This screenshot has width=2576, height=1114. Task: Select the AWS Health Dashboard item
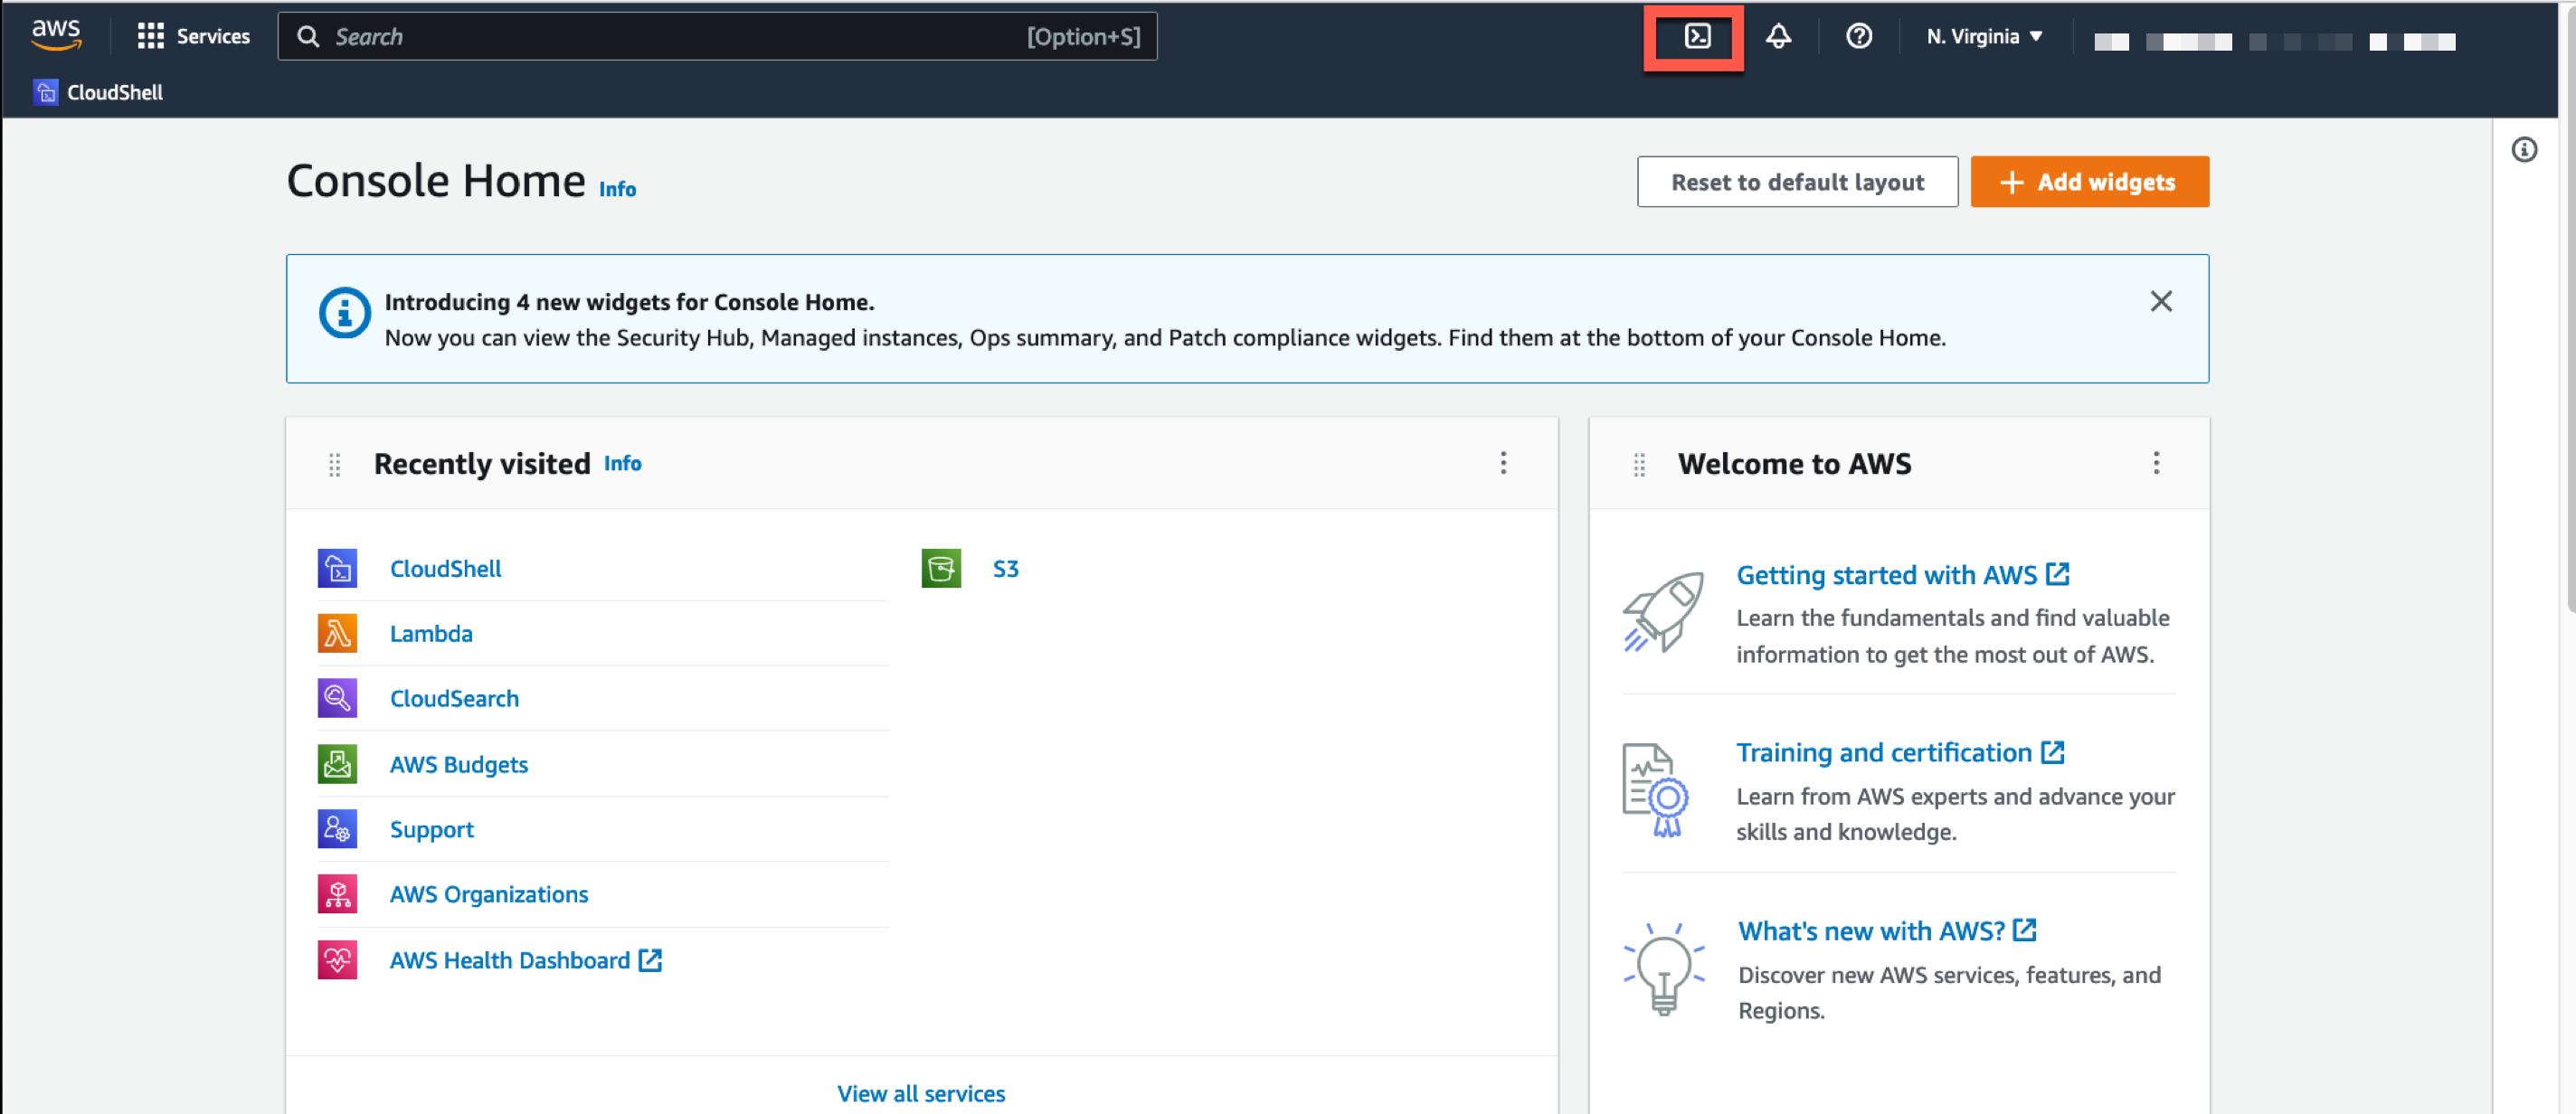click(x=507, y=959)
